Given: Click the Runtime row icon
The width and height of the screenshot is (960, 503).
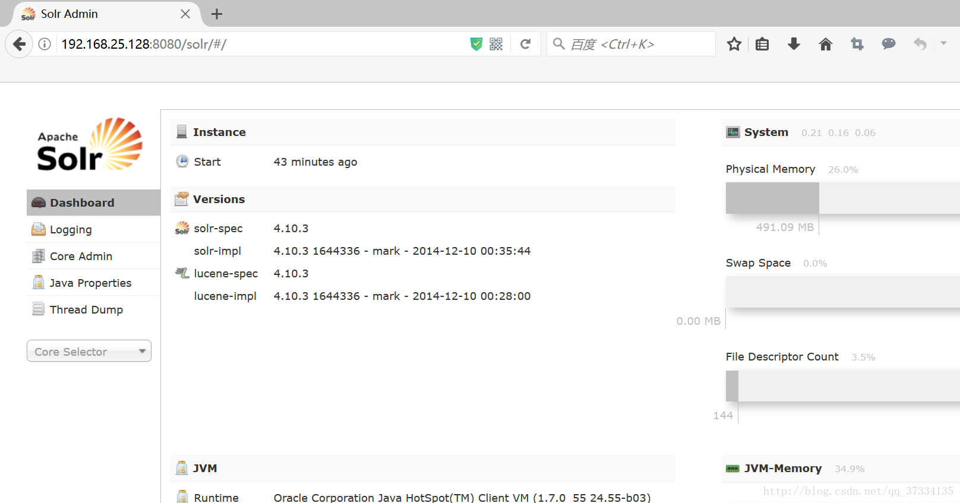Looking at the screenshot, I should 182,496.
